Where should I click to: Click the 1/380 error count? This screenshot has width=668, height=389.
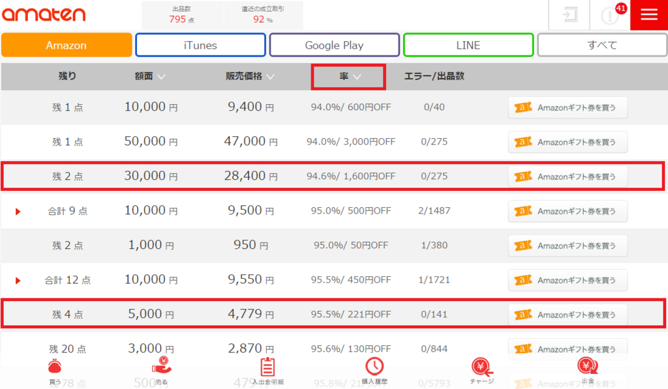click(434, 245)
